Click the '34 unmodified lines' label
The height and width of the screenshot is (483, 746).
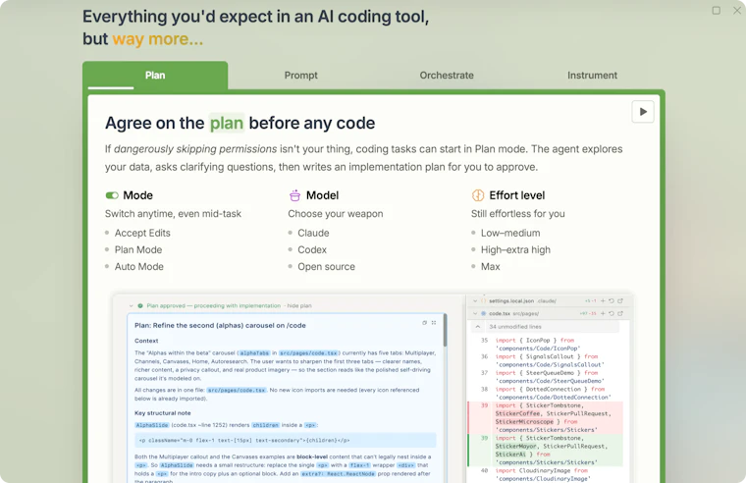tap(515, 327)
